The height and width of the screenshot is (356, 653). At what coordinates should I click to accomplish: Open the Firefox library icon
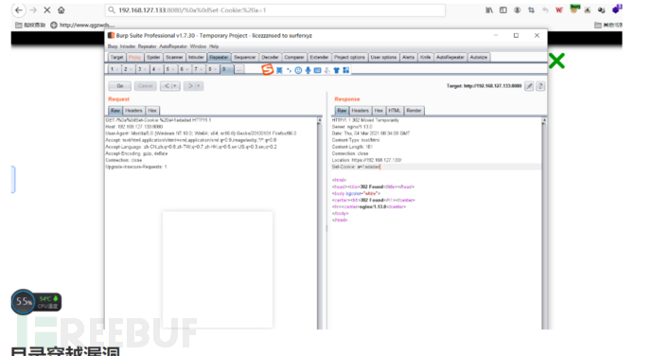pos(489,10)
